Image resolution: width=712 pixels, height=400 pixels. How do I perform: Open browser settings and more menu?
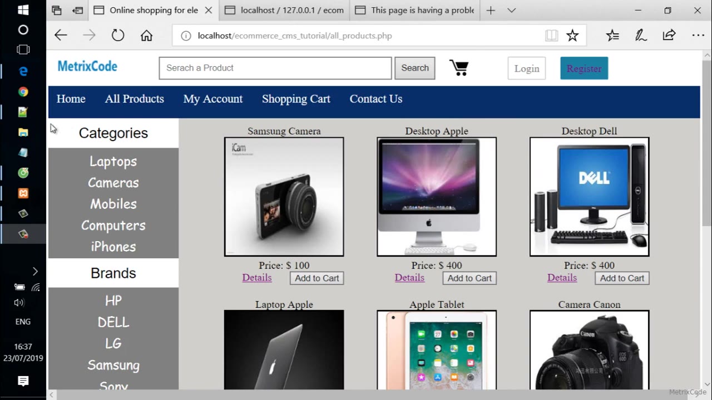click(698, 36)
